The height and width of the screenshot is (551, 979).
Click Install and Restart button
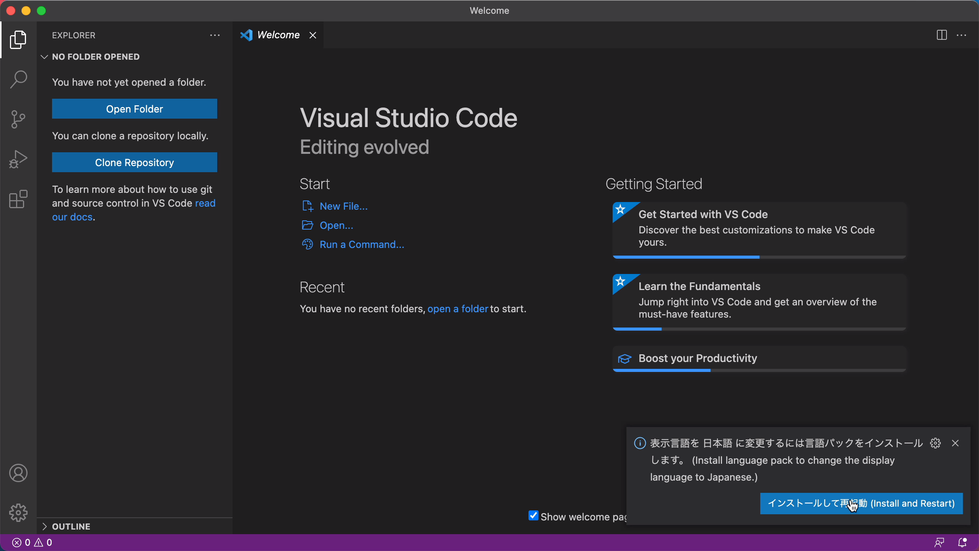(x=861, y=504)
